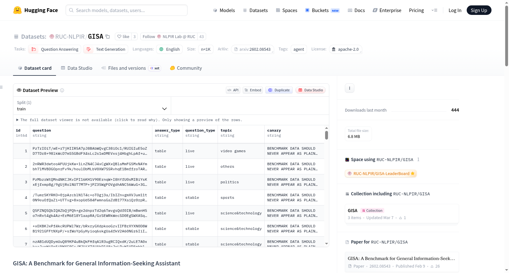Follow NLPIR Lab @ RUC

[x=169, y=36]
